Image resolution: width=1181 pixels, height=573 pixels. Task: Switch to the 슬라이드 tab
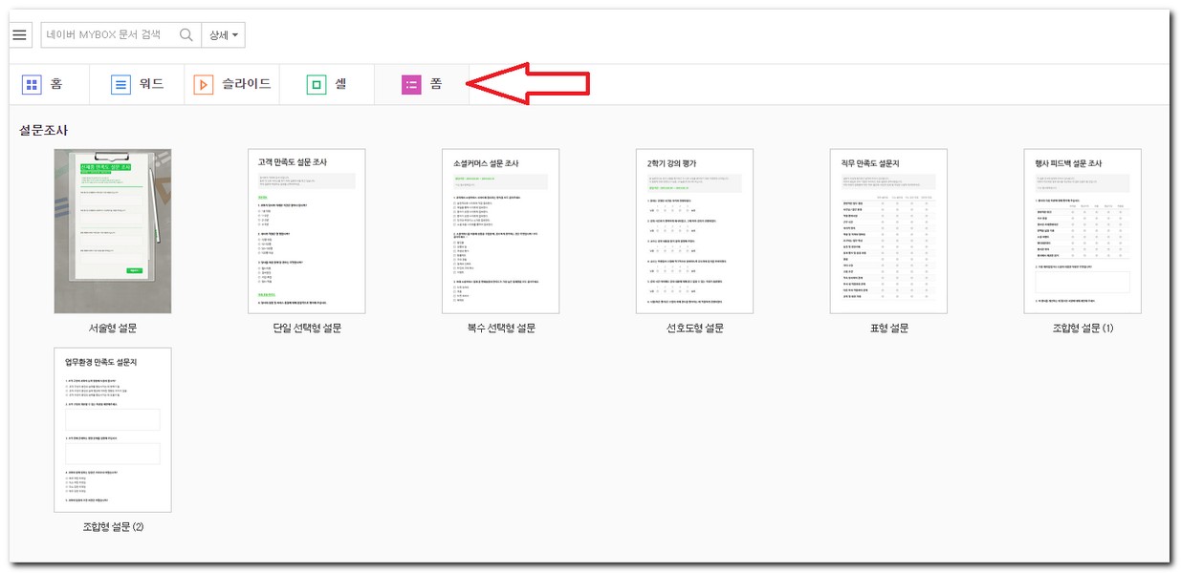[247, 84]
